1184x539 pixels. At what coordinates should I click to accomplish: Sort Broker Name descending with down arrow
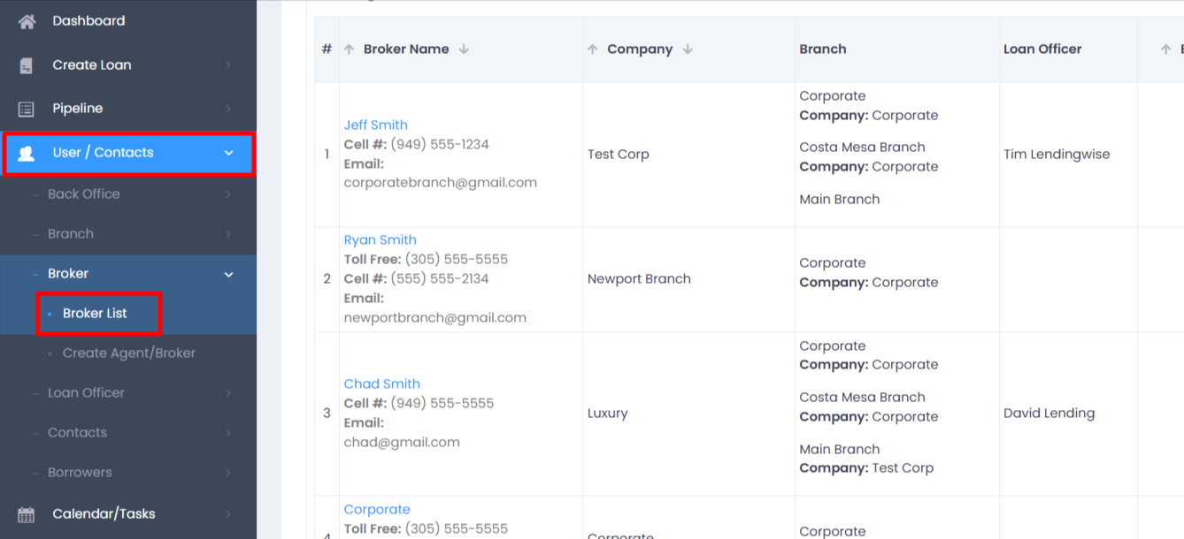[x=464, y=49]
